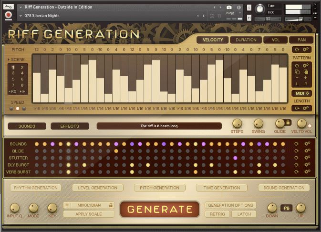
Task: Go to previous preset before Siberian Nights
Action: [x=198, y=16]
